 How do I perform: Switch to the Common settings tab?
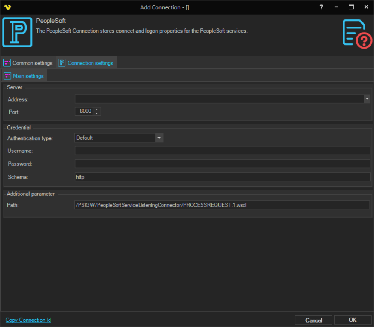32,63
